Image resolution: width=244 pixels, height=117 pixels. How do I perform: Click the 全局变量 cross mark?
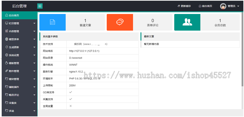71,106
